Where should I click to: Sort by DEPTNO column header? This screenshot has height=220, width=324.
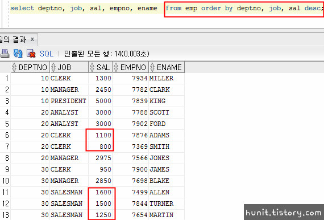(x=30, y=67)
